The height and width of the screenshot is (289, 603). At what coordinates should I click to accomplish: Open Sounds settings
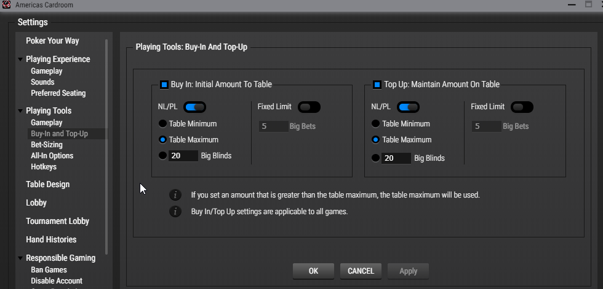(42, 82)
